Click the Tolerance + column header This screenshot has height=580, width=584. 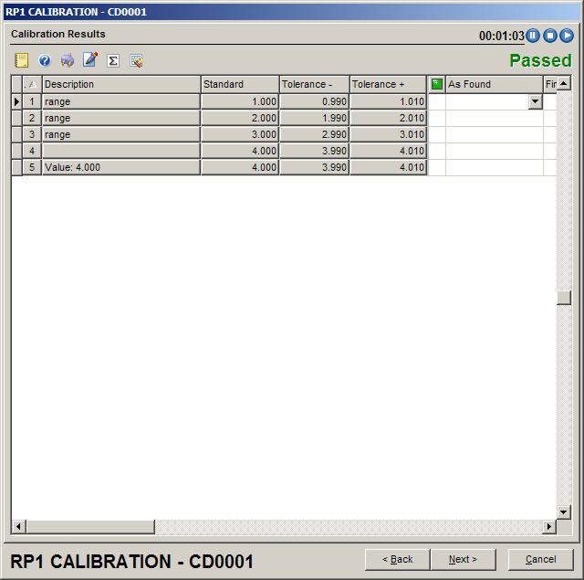(x=388, y=84)
